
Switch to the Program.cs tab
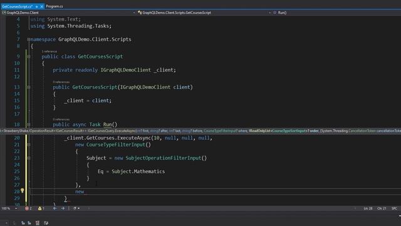pos(55,6)
